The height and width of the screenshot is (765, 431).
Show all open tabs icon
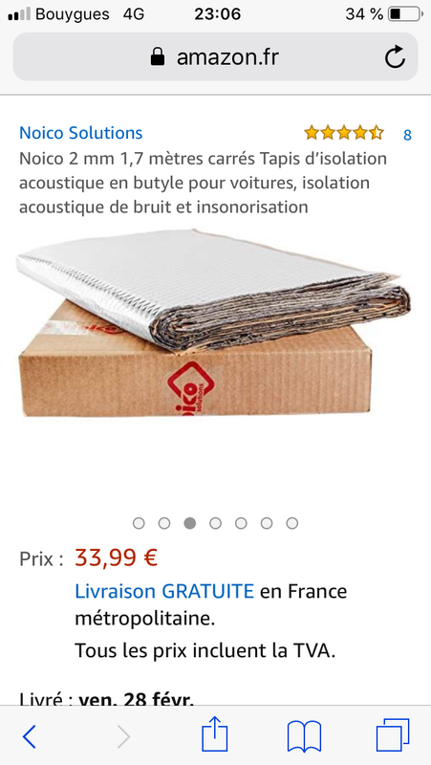click(393, 735)
